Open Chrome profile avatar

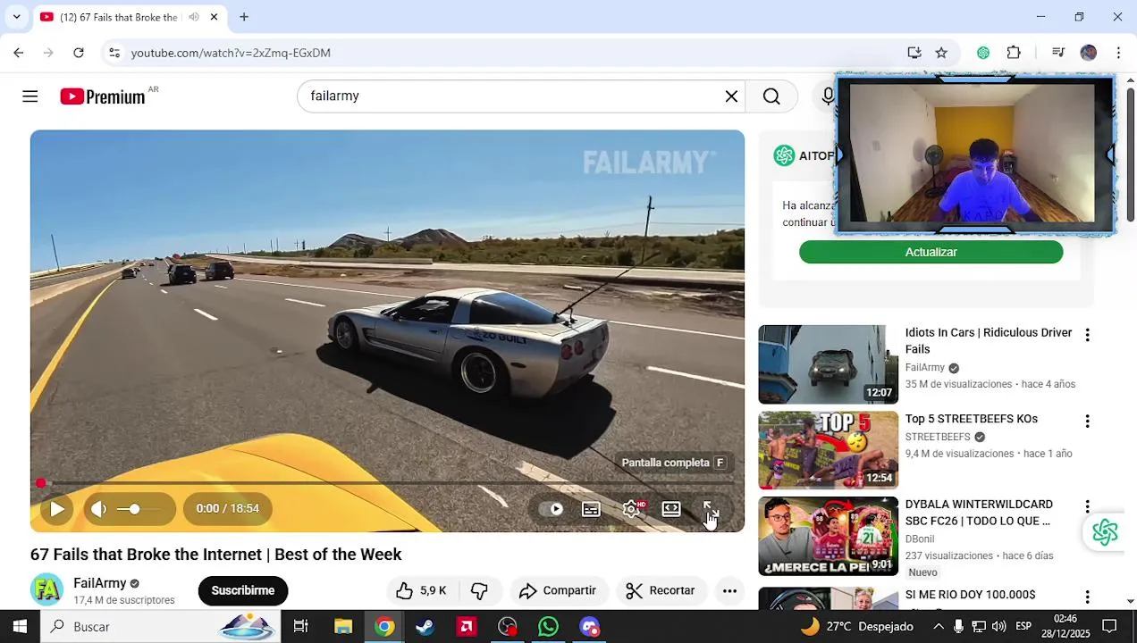1088,53
